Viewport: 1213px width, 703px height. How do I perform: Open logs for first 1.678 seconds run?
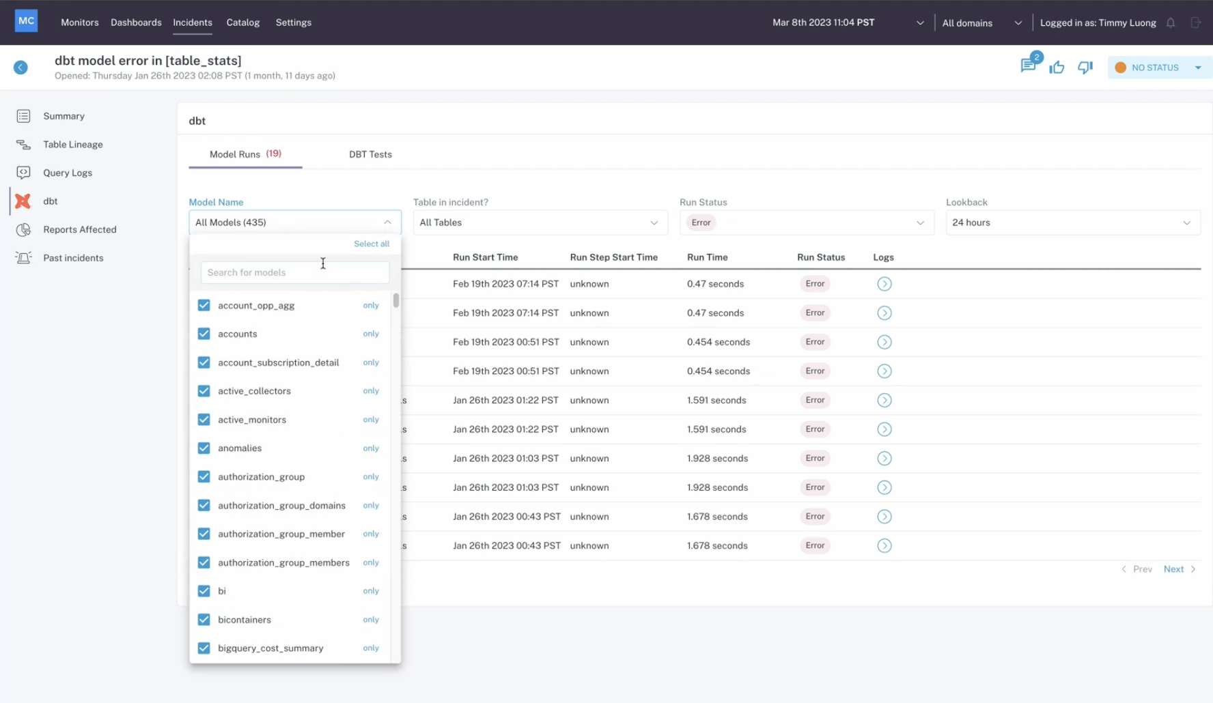(x=884, y=517)
